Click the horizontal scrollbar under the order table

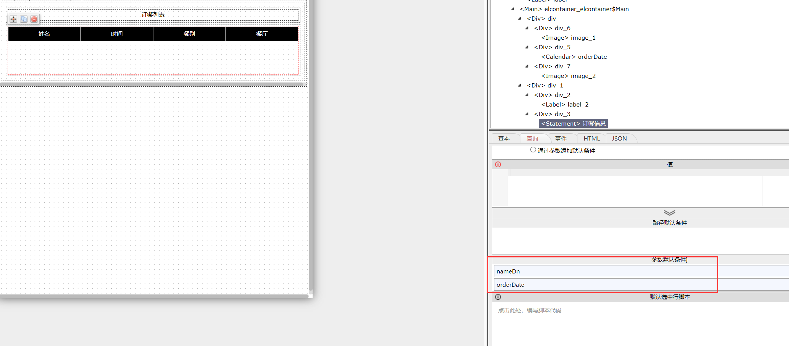(152, 84)
